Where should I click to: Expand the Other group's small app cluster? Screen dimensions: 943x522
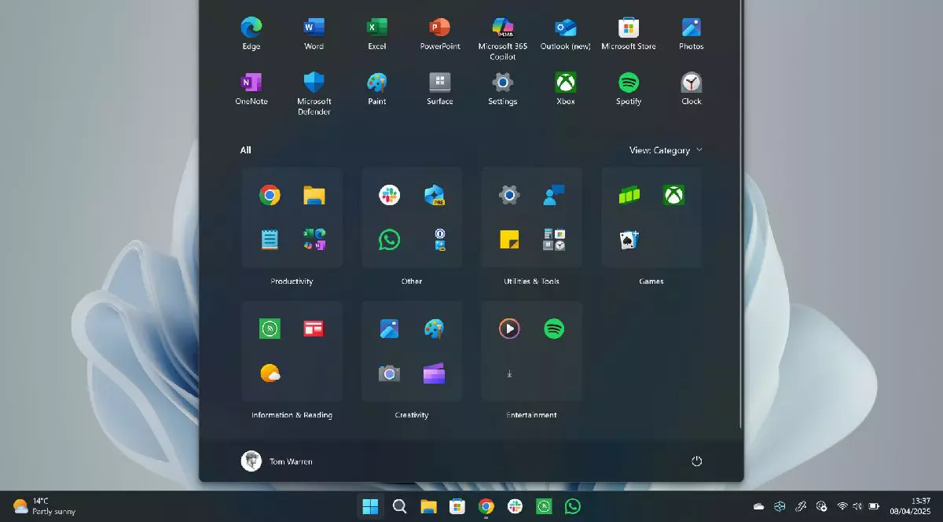pos(440,240)
